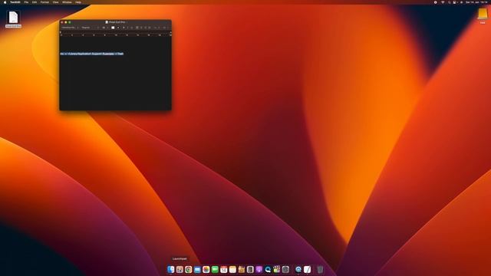Screen dimensions: 491x276
Task: Open the Format menu
Action: 44,2
